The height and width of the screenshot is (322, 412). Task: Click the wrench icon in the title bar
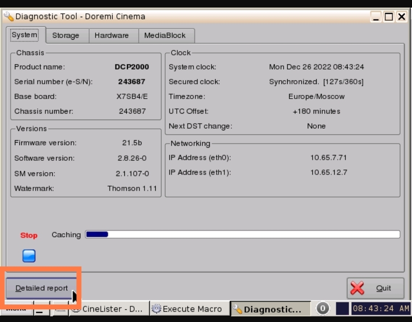pos(8,17)
